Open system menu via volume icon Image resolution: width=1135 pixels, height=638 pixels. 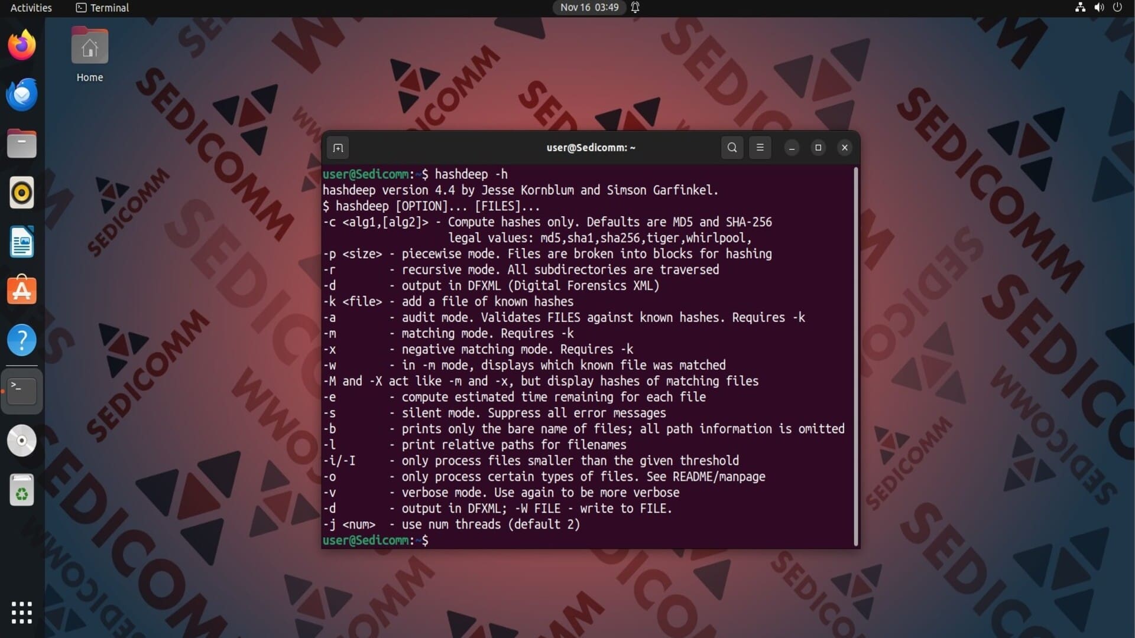(1099, 8)
